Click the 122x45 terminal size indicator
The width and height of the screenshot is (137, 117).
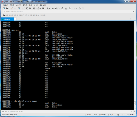(103, 115)
